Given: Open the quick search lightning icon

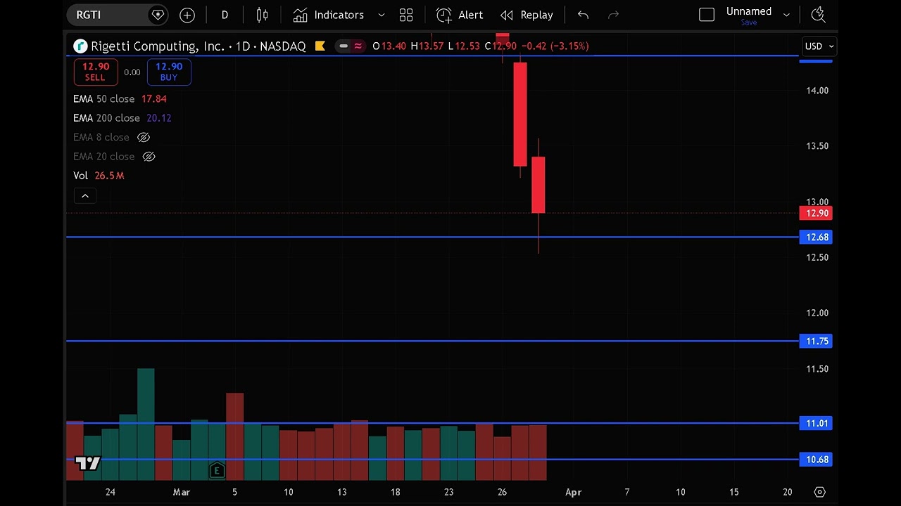Looking at the screenshot, I should click(818, 15).
